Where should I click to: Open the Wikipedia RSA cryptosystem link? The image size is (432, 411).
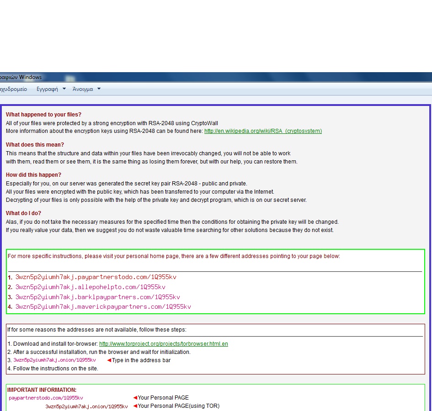263,131
